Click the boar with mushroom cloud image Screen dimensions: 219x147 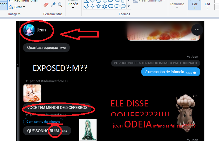(186, 113)
